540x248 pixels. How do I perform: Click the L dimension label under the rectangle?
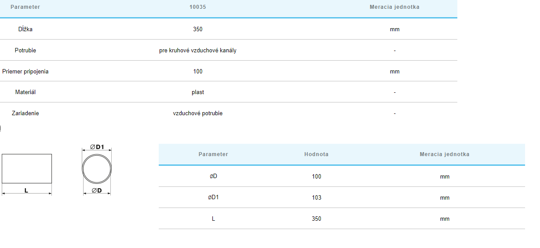pyautogui.click(x=26, y=191)
